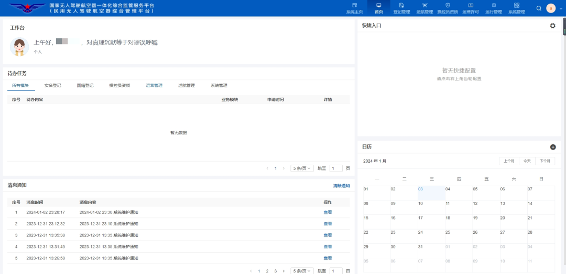This screenshot has height=274, width=566.
Task: View the first 系统维护通知 message via 查看
Action: click(328, 212)
